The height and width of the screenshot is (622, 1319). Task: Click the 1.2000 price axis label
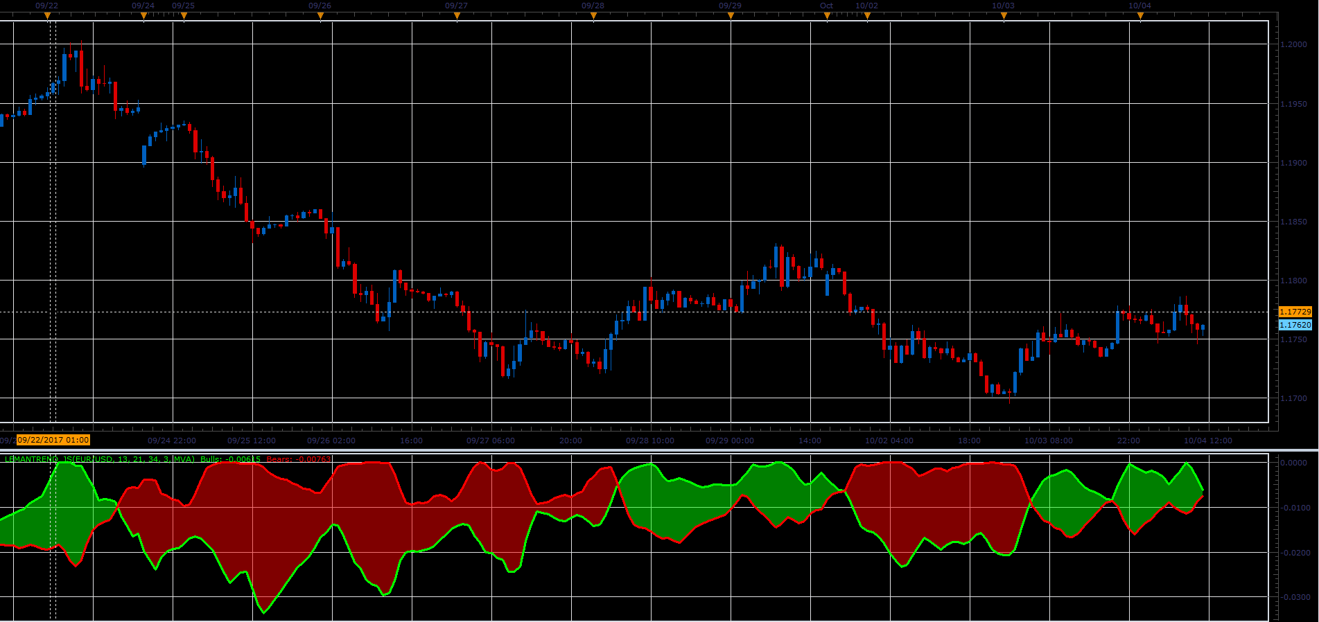coord(1293,44)
